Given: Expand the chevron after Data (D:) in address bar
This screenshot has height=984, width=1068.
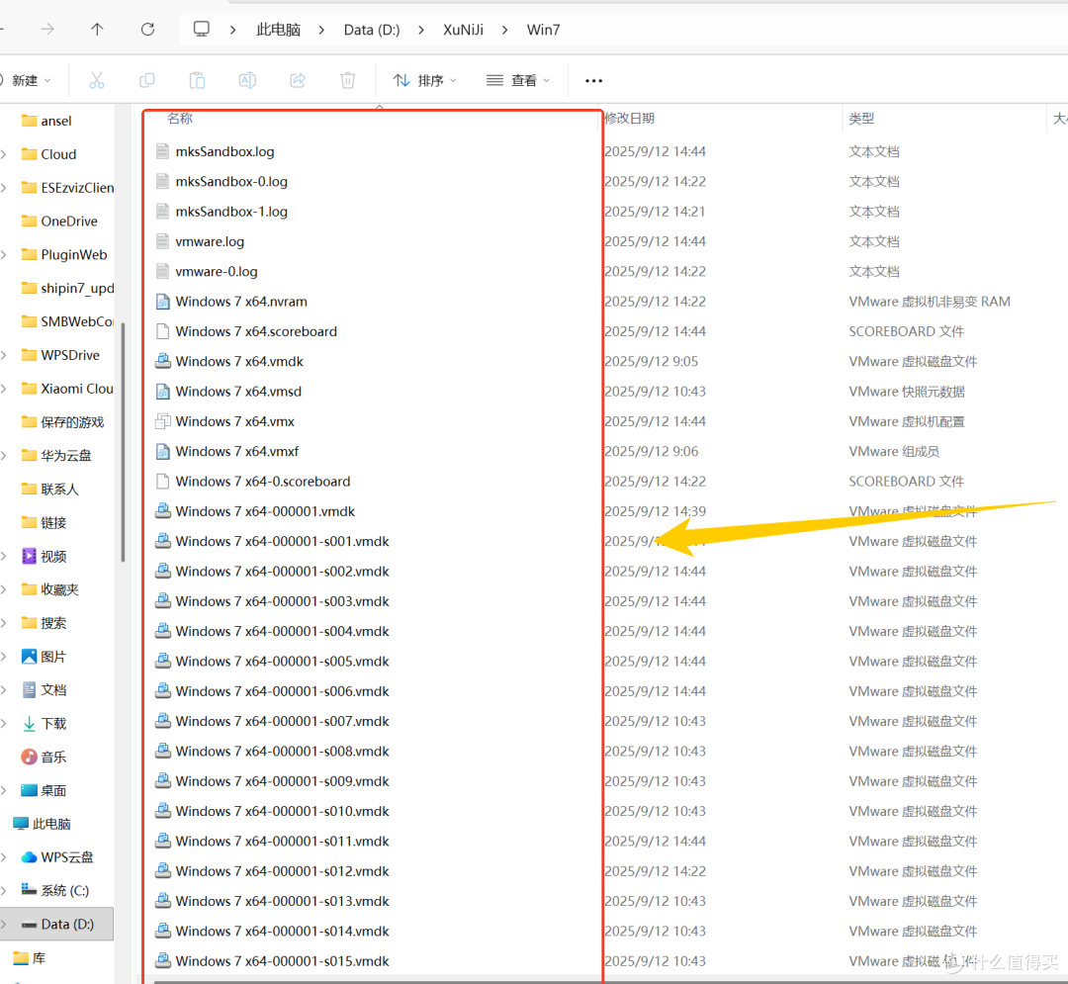Looking at the screenshot, I should point(421,30).
